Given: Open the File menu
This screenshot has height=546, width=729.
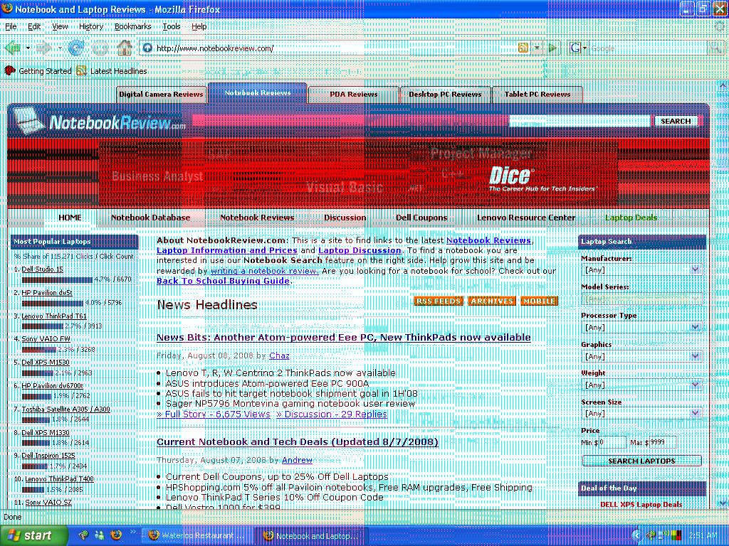Looking at the screenshot, I should point(11,26).
